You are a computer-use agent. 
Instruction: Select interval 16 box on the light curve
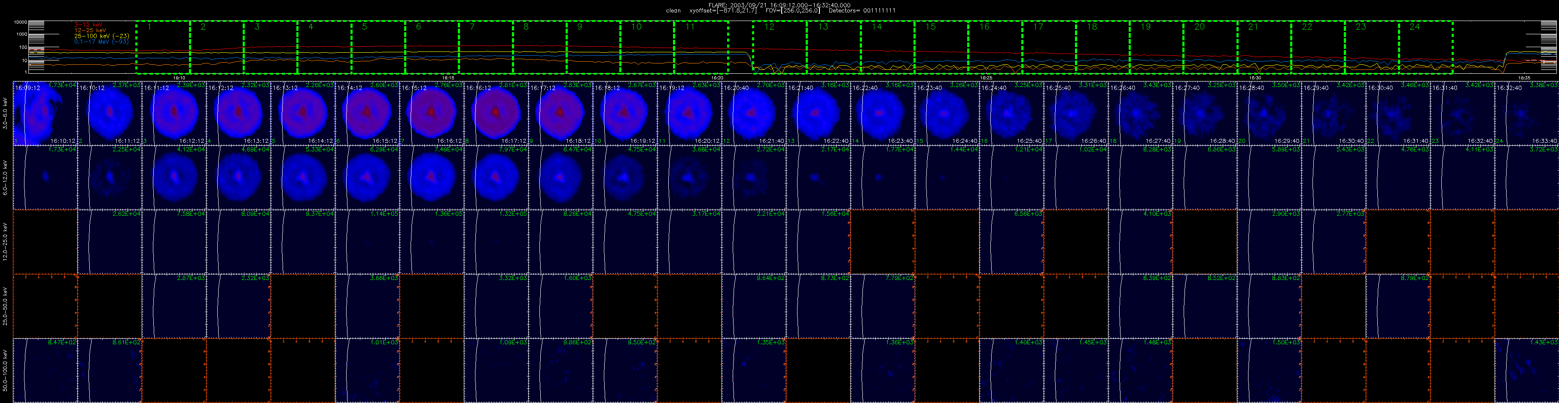[x=996, y=47]
